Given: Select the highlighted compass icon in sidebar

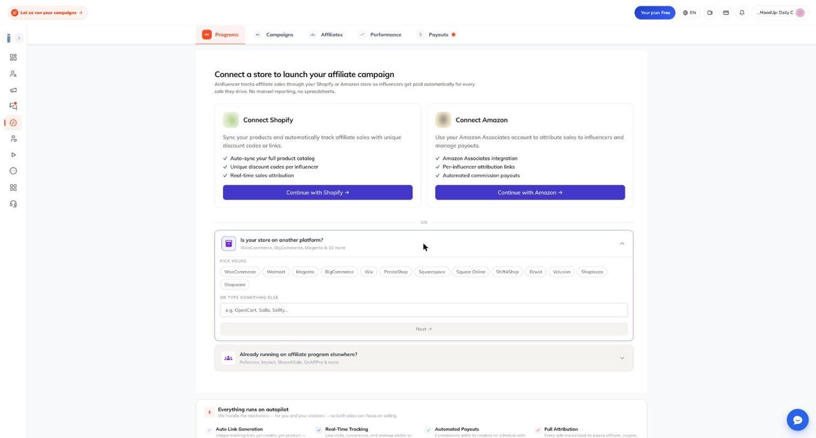Looking at the screenshot, I should (x=13, y=122).
